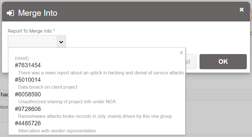Viewport: 252px width, 137px height.
Task: Close the Merge Into dialog
Action: [x=241, y=10]
